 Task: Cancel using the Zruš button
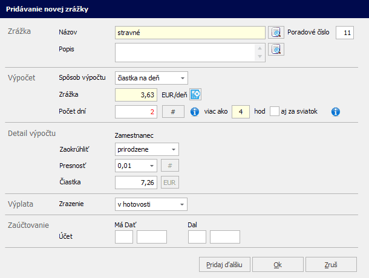(331, 265)
